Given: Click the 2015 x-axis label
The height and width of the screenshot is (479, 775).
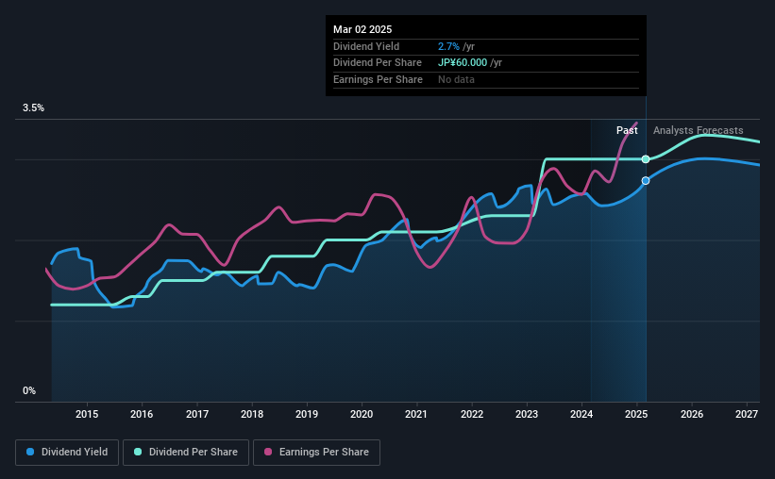Looking at the screenshot, I should (87, 414).
